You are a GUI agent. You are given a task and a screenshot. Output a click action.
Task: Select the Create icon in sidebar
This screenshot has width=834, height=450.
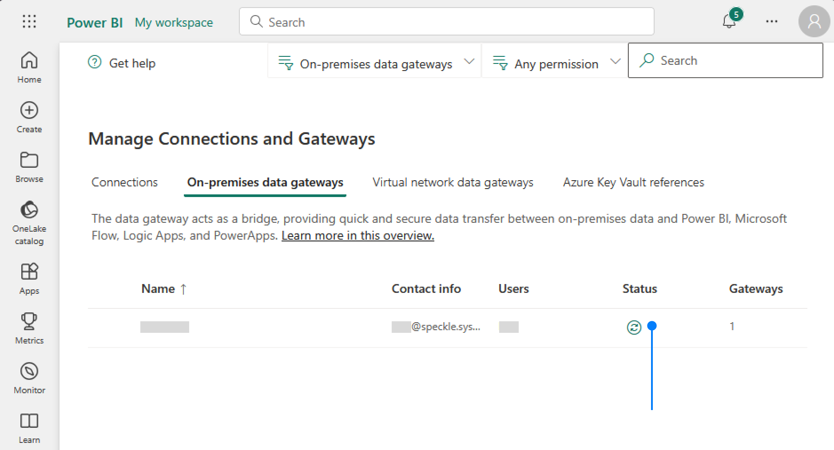(x=28, y=116)
